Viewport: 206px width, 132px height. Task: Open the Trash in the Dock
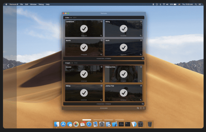pyautogui.click(x=150, y=124)
